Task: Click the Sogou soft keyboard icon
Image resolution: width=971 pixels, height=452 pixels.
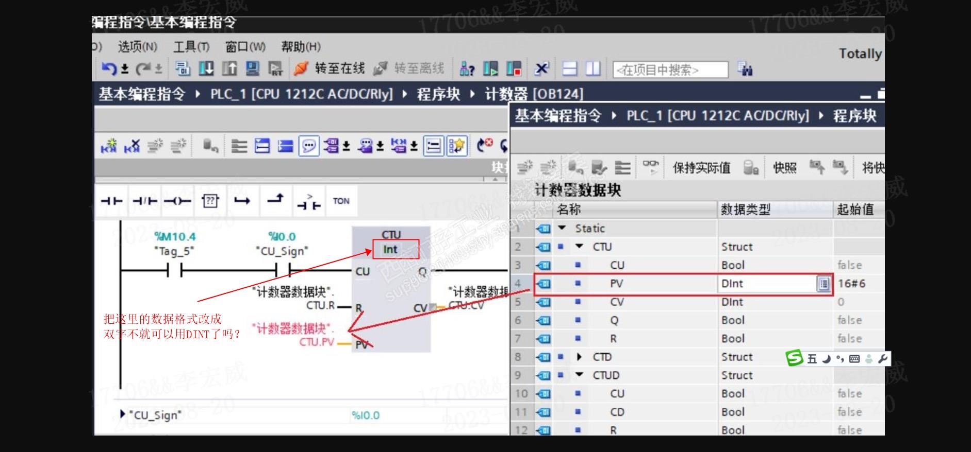Action: click(x=854, y=359)
